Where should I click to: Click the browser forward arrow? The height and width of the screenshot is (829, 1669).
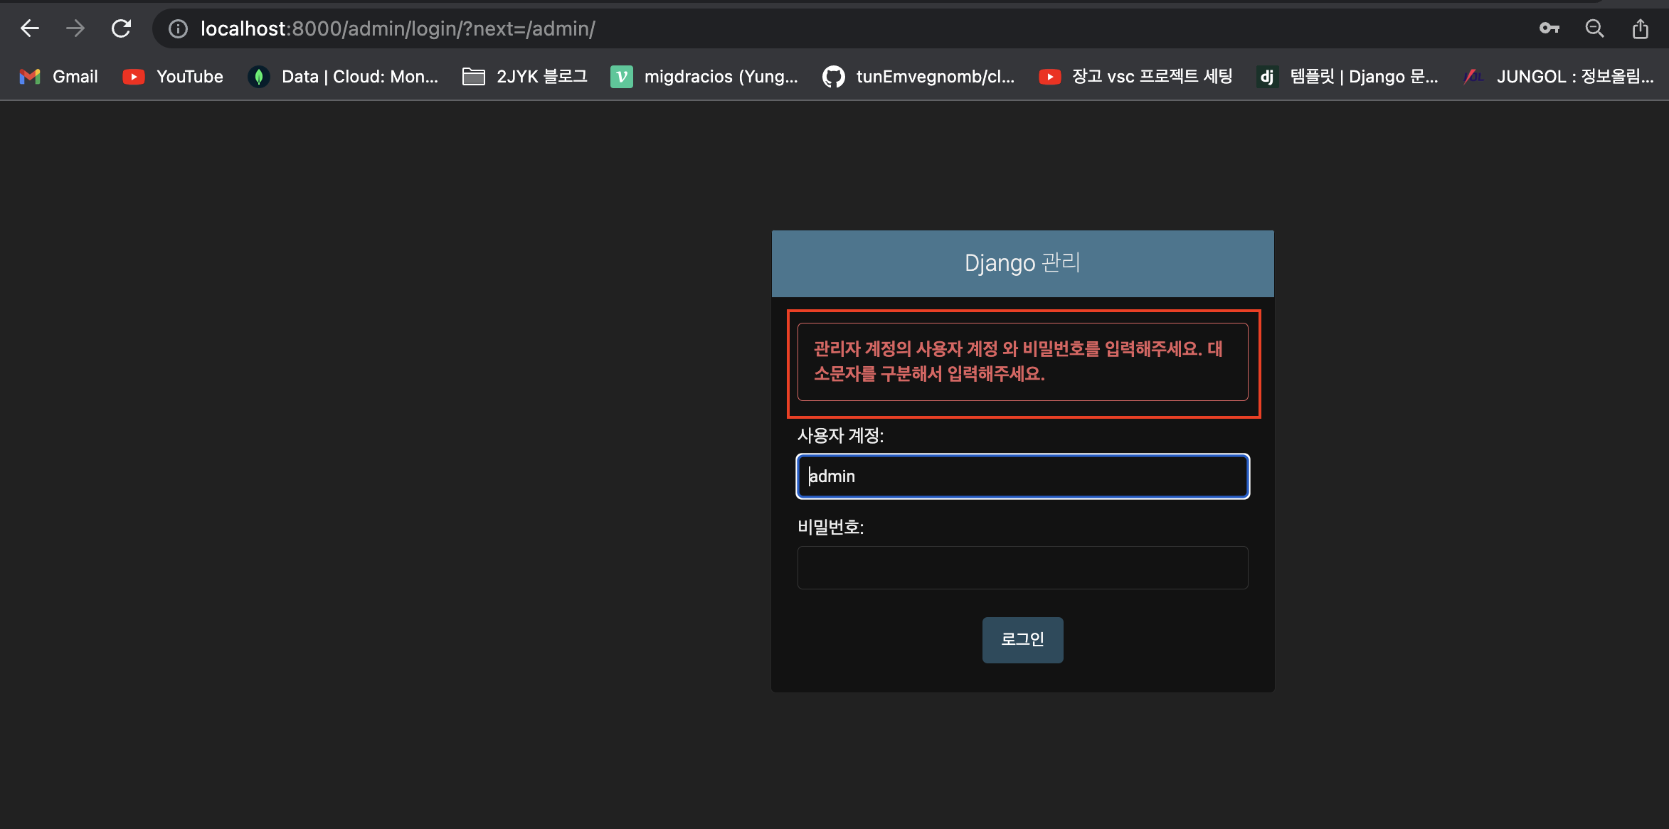[75, 28]
